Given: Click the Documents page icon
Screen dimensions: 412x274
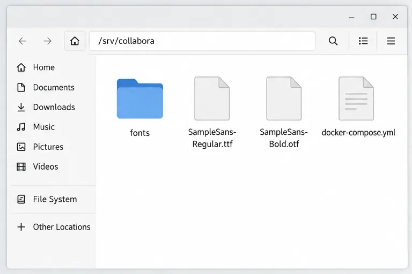Looking at the screenshot, I should tap(21, 87).
